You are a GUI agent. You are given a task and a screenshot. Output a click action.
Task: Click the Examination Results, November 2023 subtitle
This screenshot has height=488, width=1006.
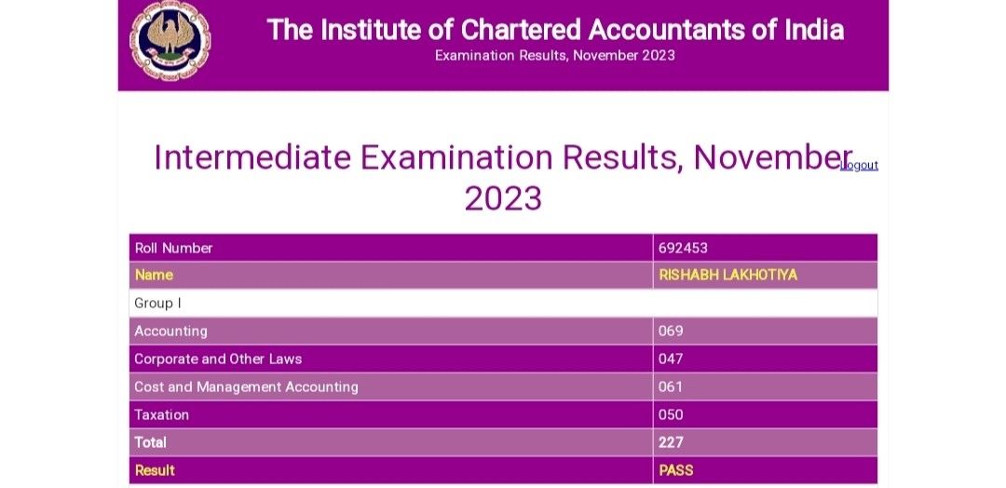tap(555, 55)
